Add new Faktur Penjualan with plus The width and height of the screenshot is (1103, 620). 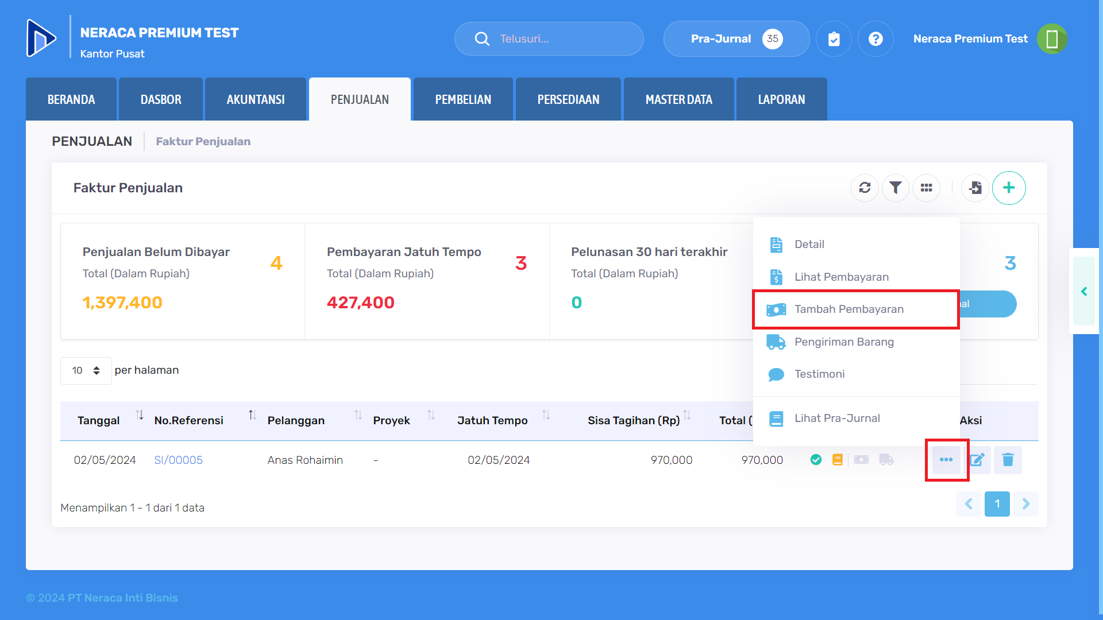1009,188
